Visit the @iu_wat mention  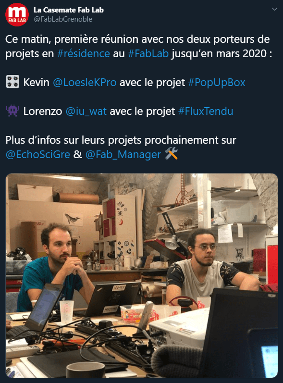pos(86,111)
